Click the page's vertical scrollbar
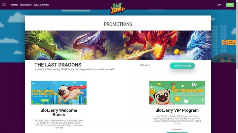 [237, 66]
